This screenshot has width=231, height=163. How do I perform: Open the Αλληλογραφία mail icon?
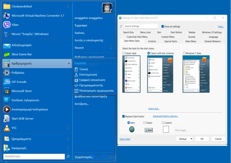[x=7, y=45]
